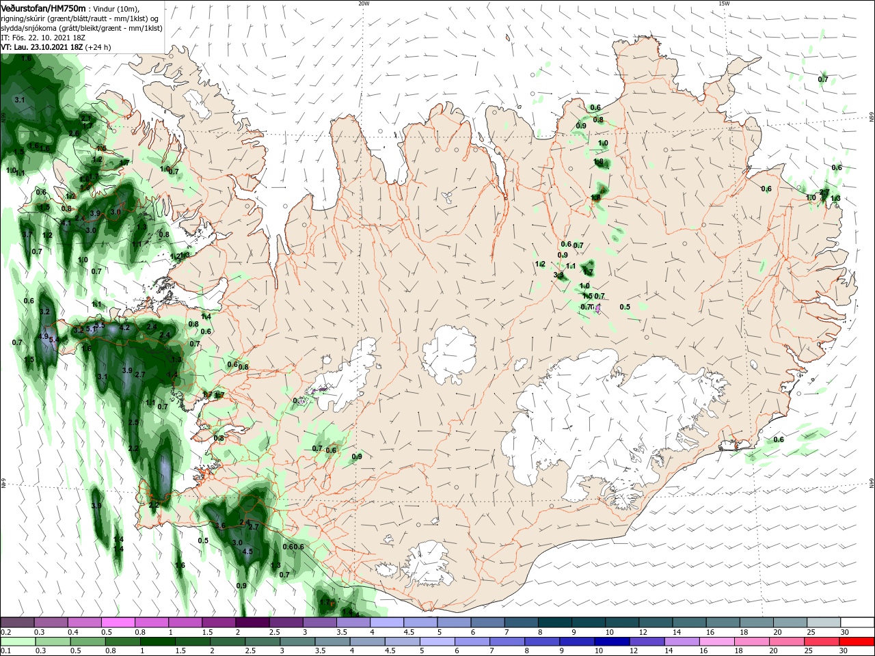Click the bottom-row legend label 0.1

(5, 652)
